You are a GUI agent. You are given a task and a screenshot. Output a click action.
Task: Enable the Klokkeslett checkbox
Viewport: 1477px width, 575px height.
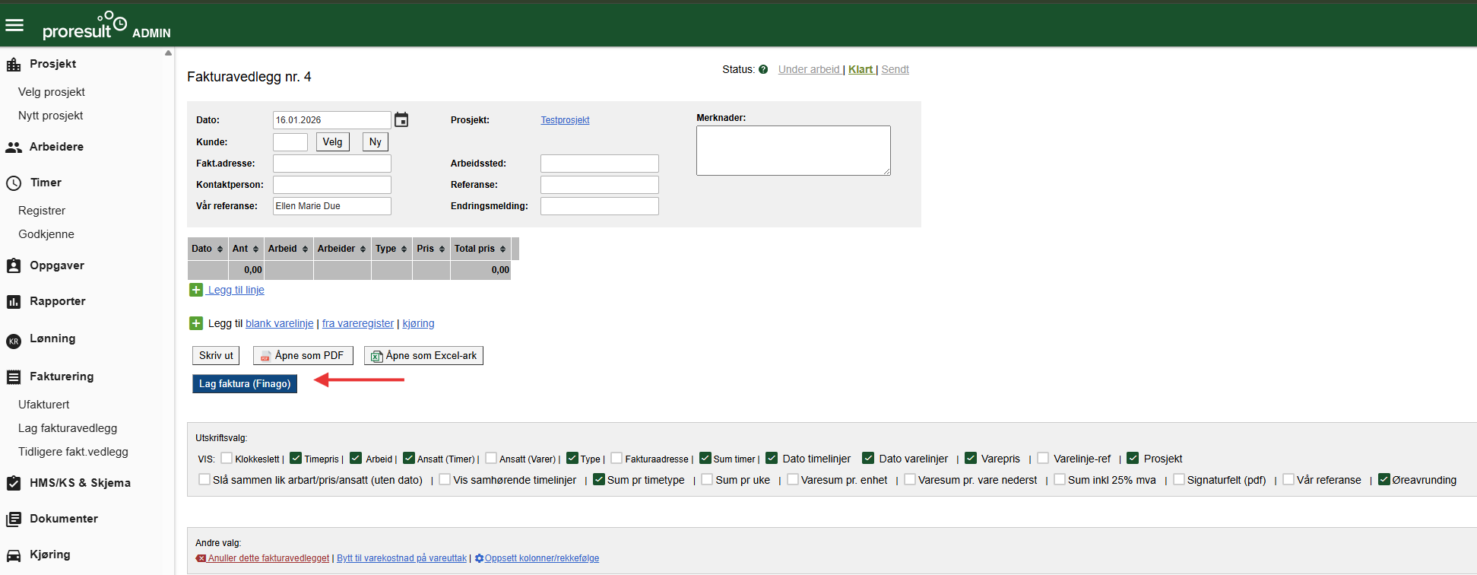pos(227,458)
